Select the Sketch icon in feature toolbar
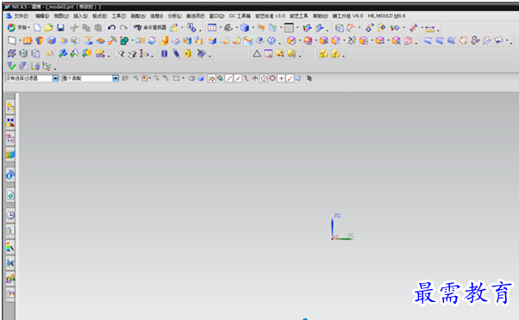The image size is (519, 320). (11, 40)
